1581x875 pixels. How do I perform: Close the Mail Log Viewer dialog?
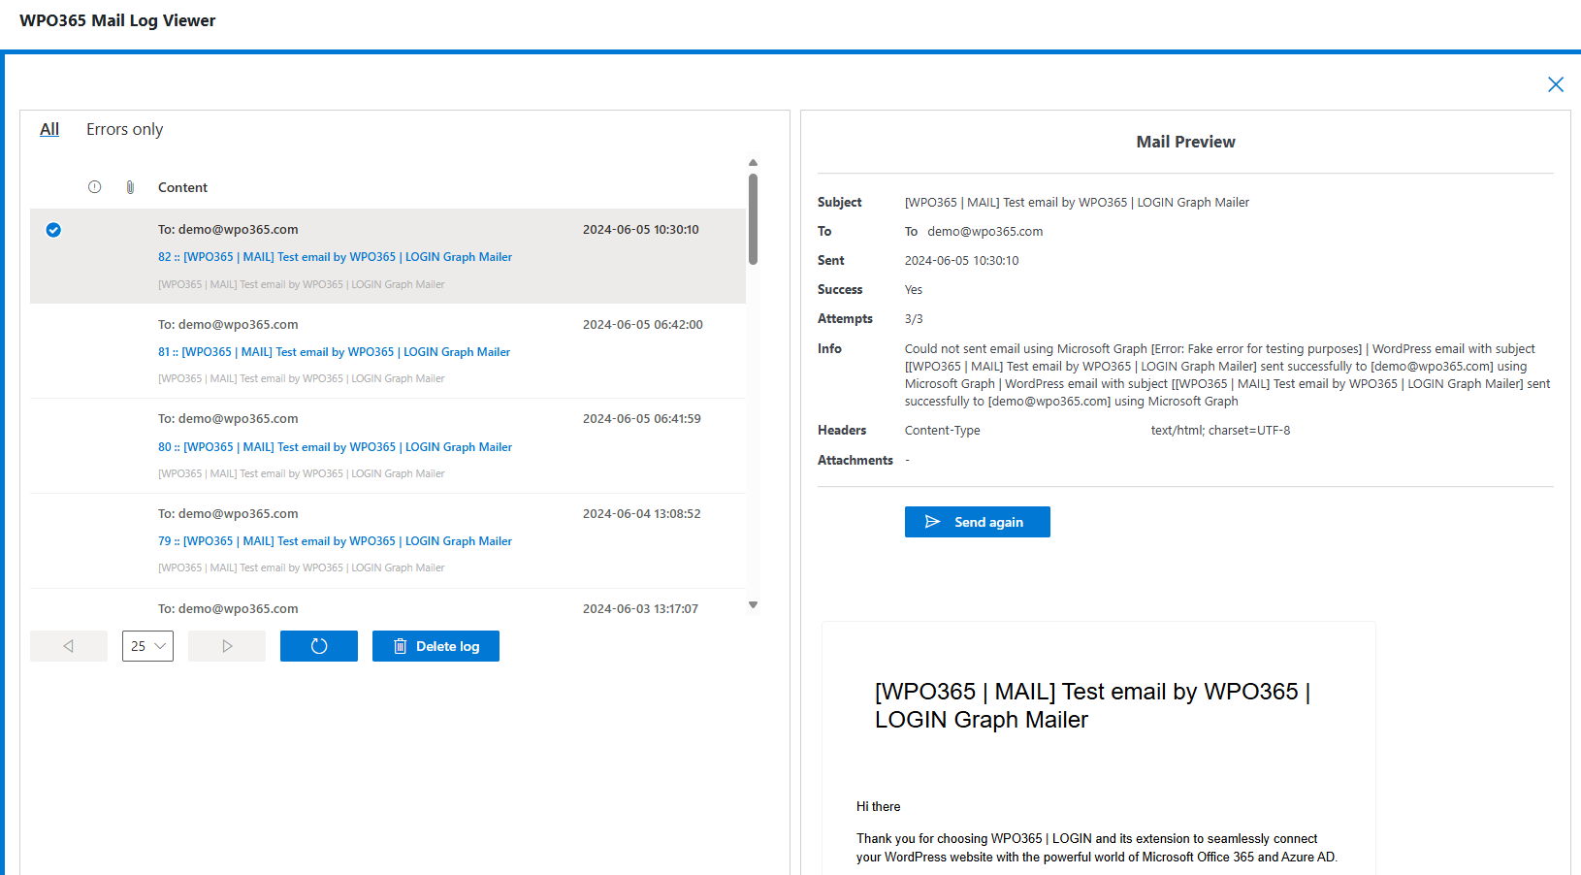pyautogui.click(x=1556, y=84)
